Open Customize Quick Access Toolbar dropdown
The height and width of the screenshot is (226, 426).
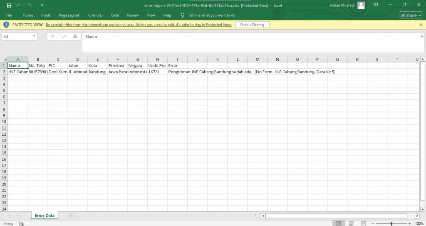[x=42, y=5]
